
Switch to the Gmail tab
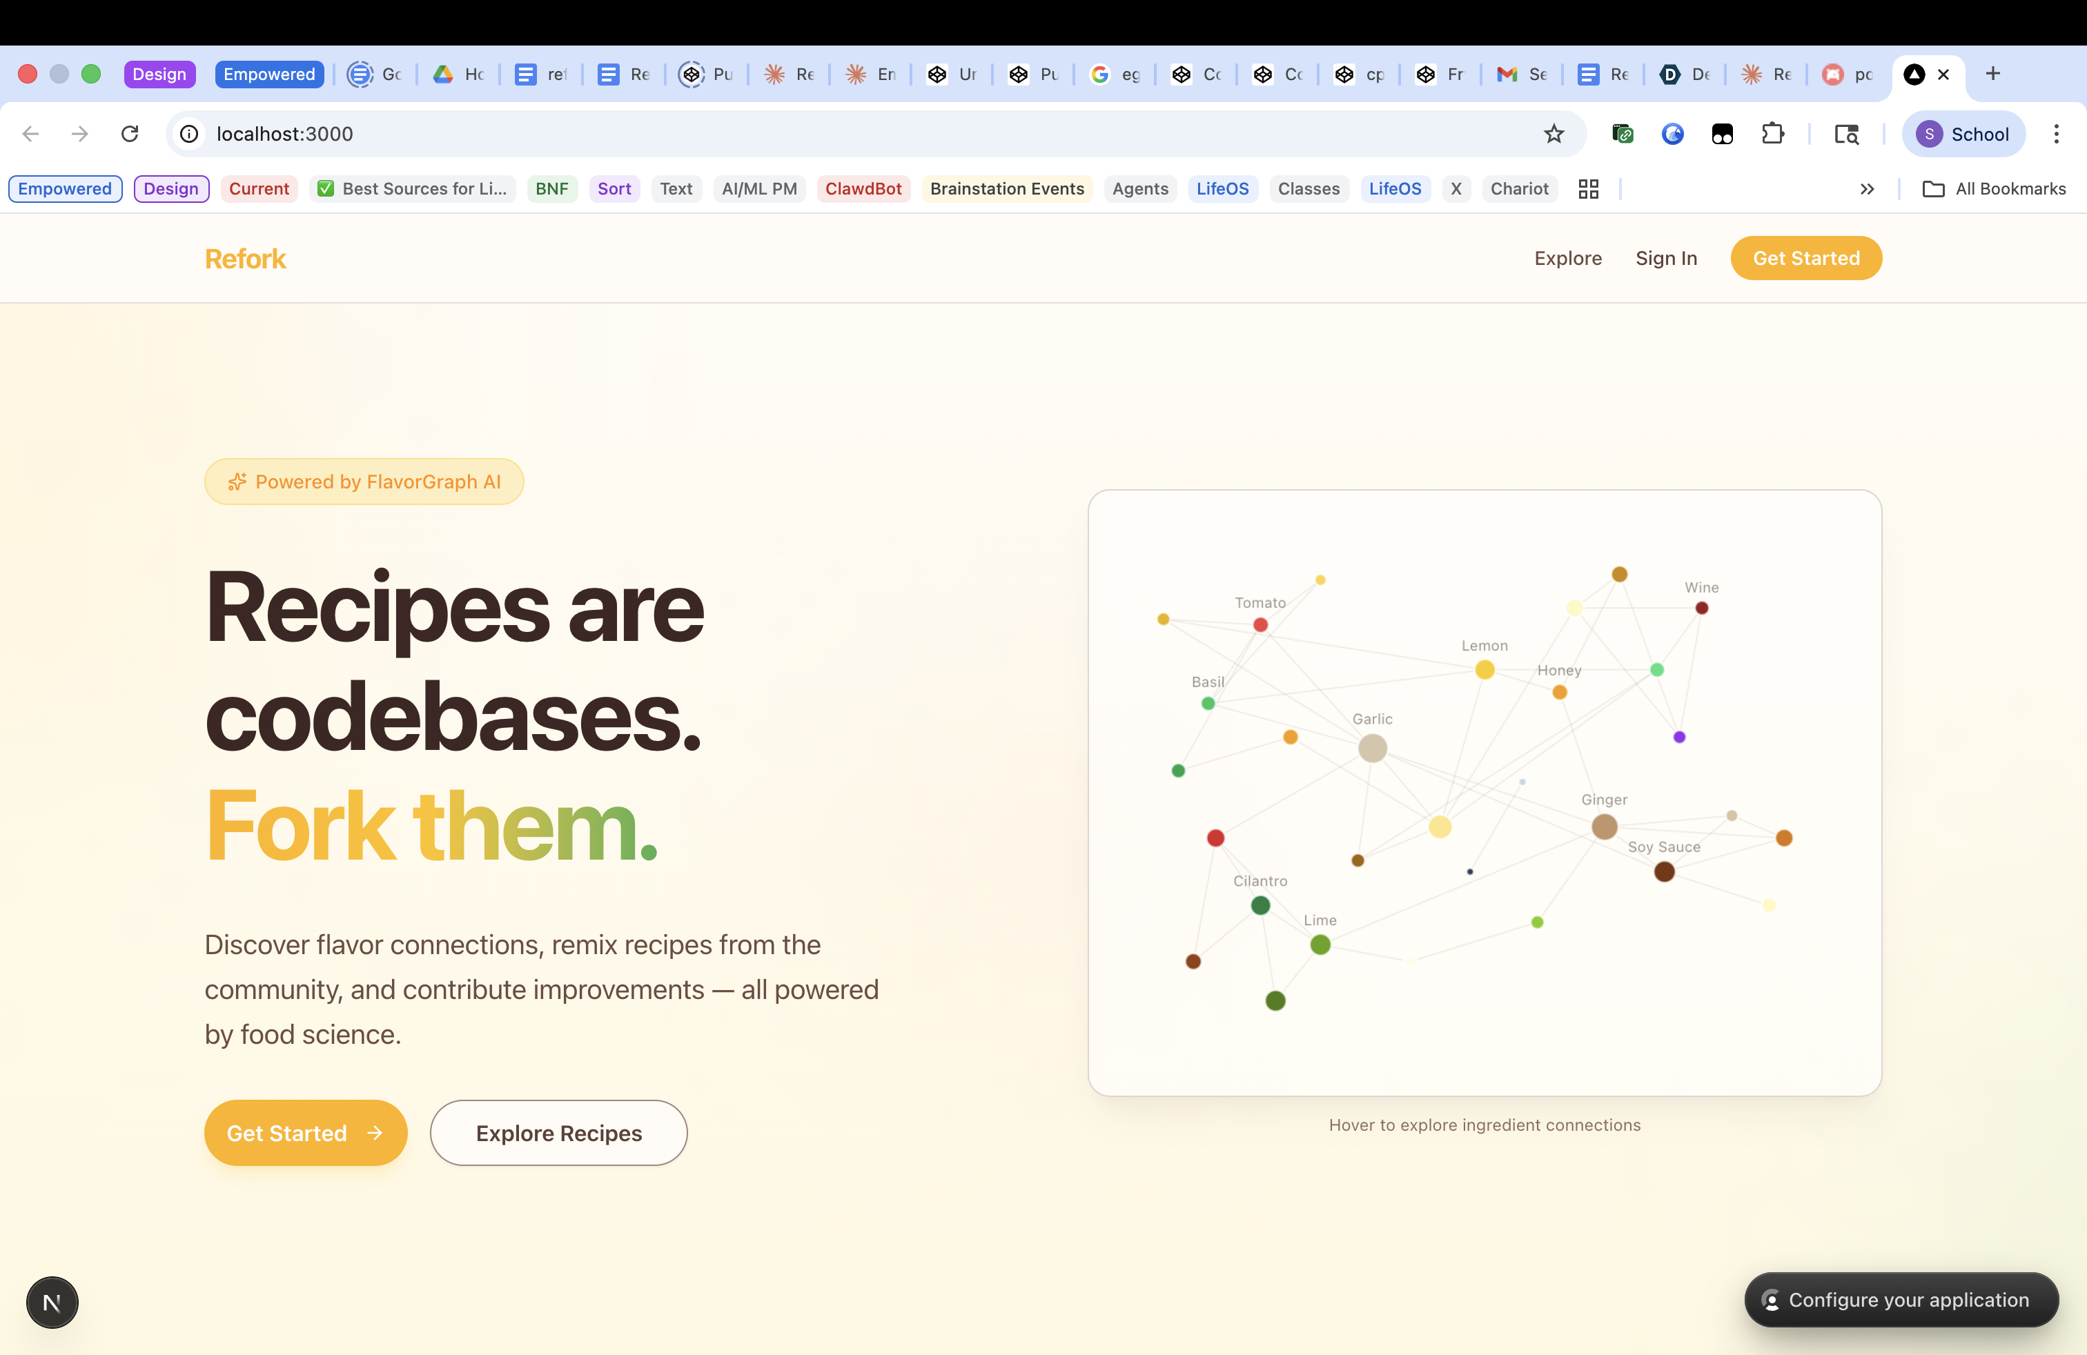(1521, 74)
